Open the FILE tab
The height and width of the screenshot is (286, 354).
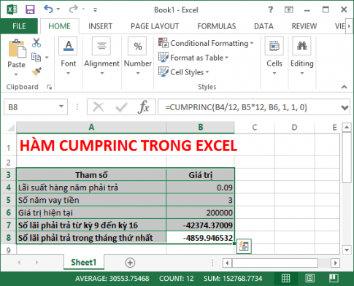pos(19,26)
